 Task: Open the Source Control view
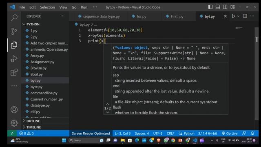tap(14, 31)
